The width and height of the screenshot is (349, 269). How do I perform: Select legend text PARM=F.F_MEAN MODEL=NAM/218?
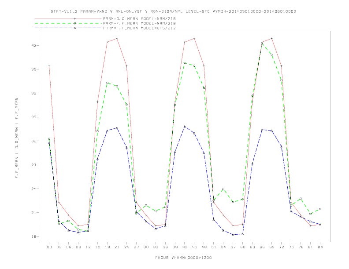tap(139, 23)
